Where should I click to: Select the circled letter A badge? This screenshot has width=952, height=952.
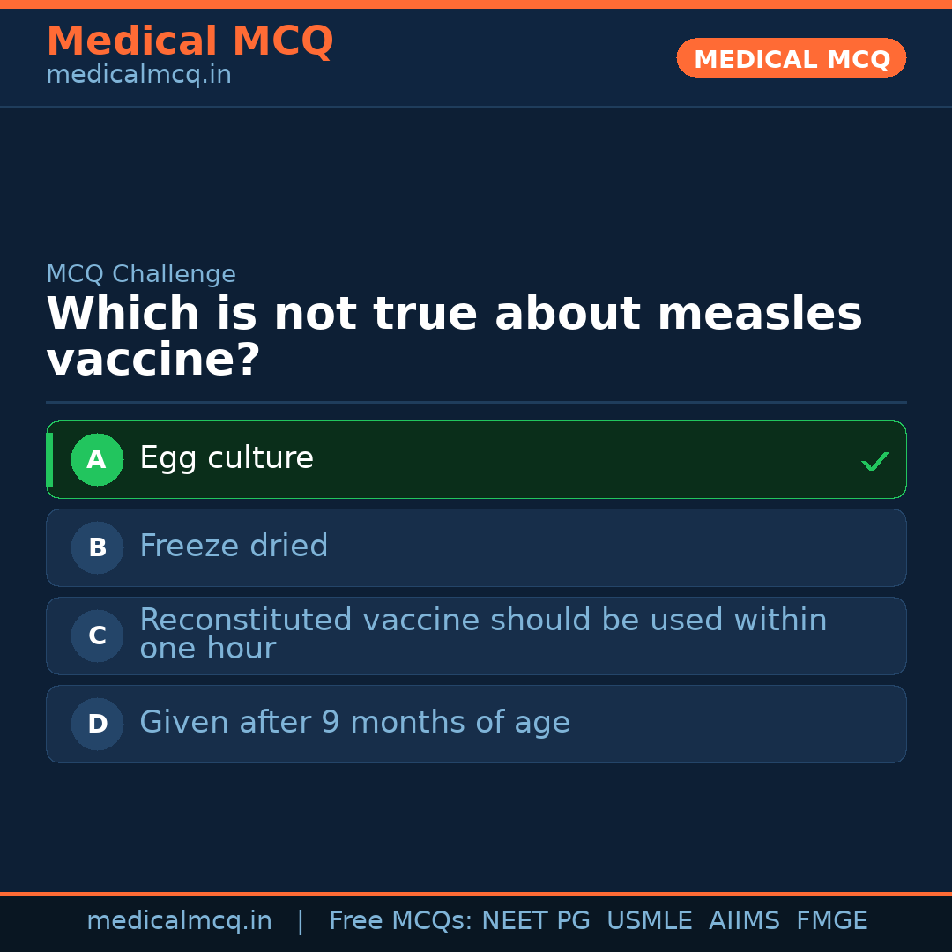(x=97, y=459)
